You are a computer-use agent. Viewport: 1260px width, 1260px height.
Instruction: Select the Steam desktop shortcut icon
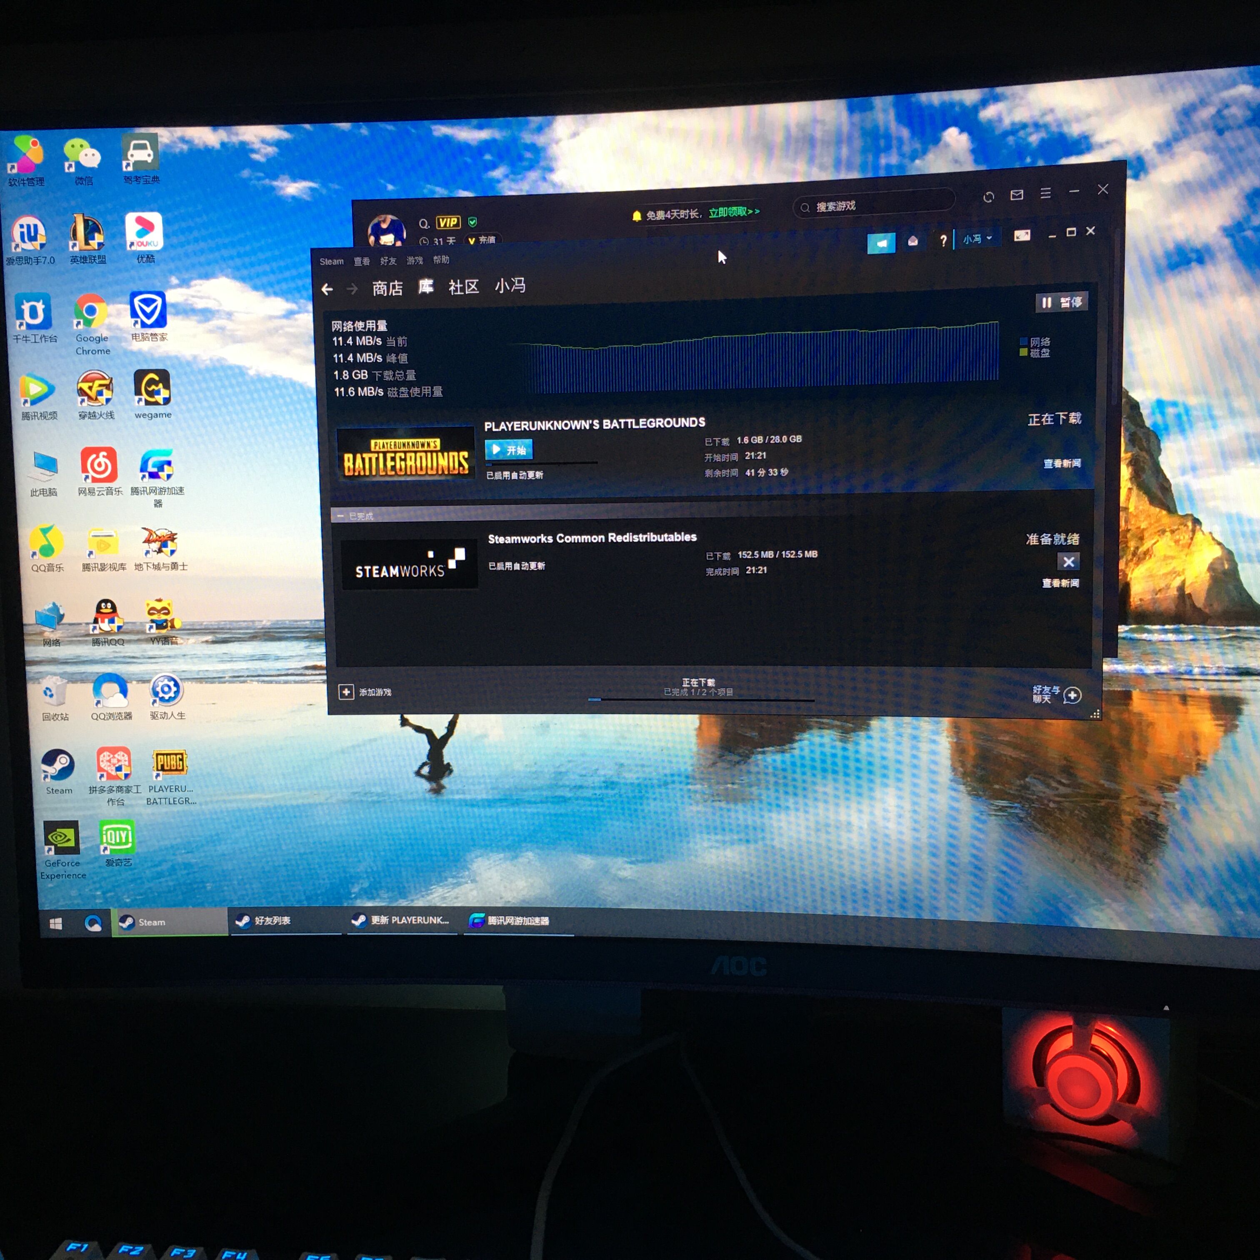58,765
